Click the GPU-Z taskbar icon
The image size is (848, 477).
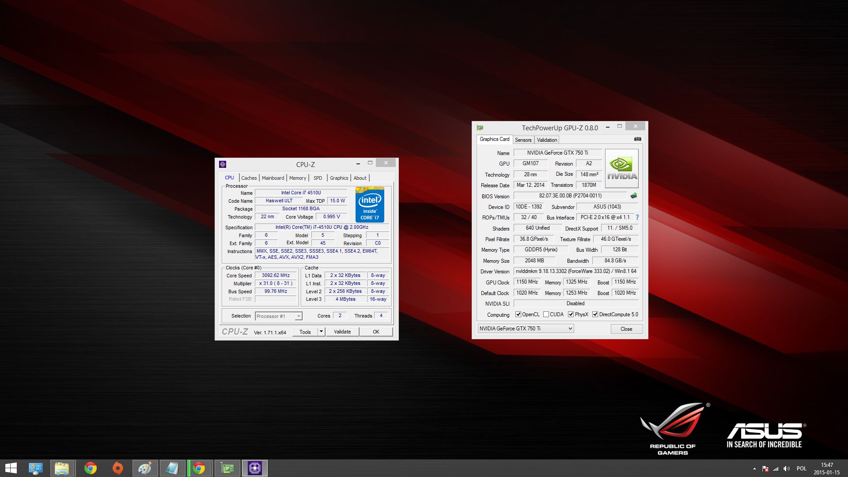click(227, 468)
